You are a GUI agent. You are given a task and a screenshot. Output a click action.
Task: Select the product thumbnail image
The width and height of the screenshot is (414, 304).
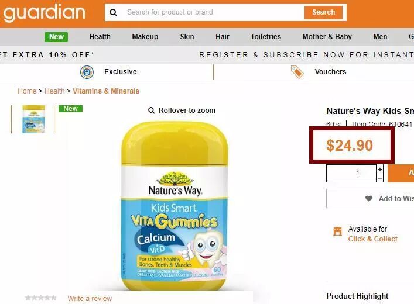33,119
